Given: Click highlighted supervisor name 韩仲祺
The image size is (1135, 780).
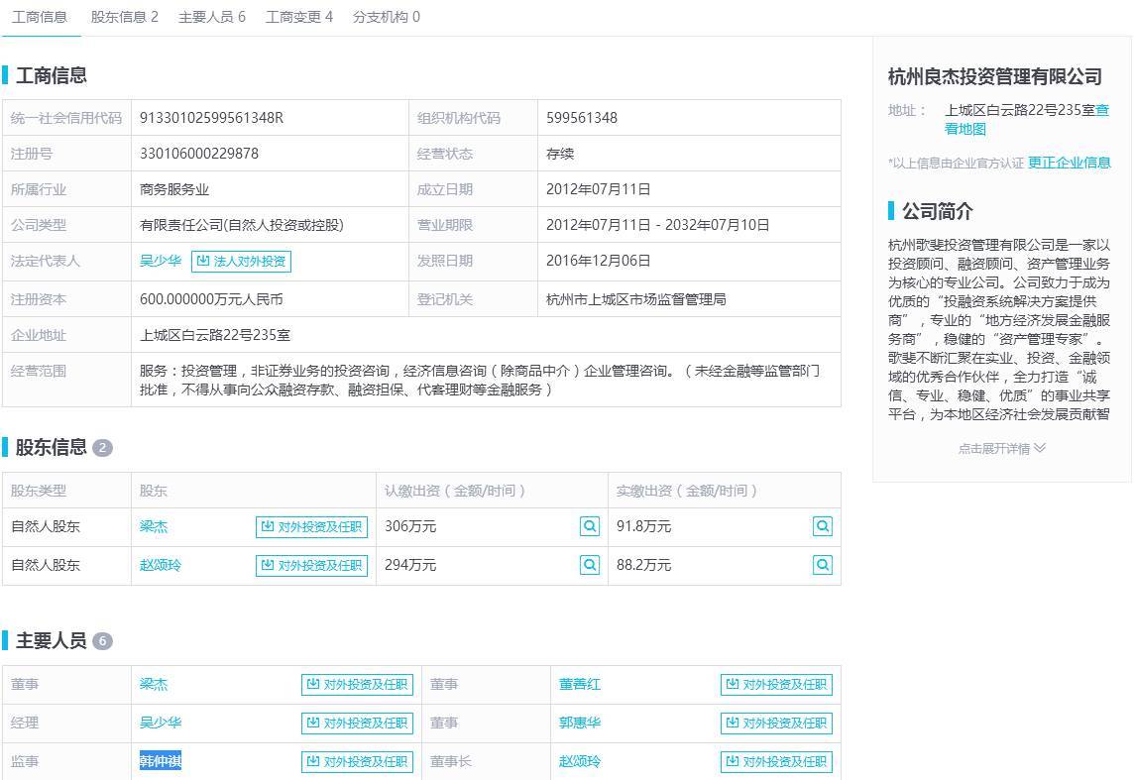Looking at the screenshot, I should (x=160, y=762).
